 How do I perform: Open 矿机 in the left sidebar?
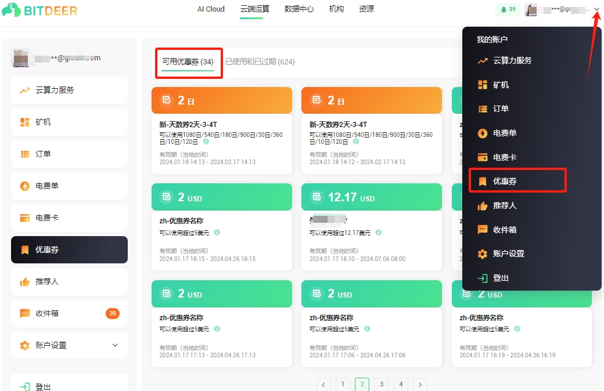tap(69, 122)
